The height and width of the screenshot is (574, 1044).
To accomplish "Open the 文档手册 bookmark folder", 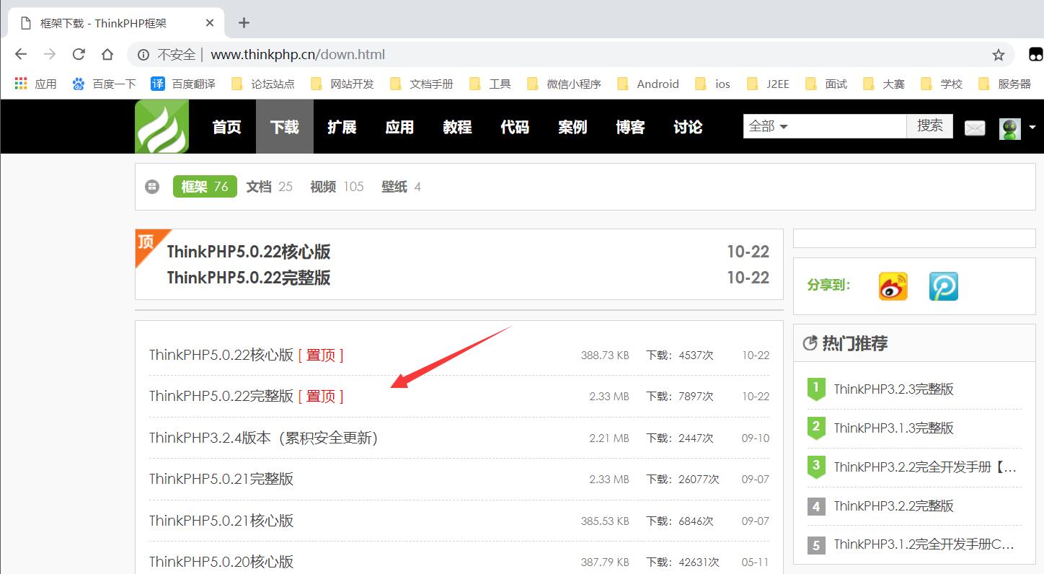I will (x=421, y=84).
